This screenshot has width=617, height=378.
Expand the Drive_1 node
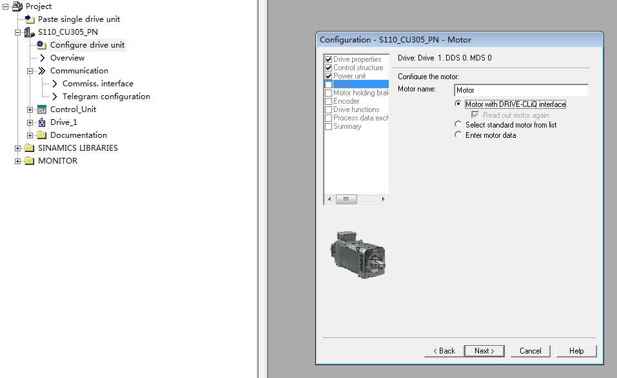(30, 122)
